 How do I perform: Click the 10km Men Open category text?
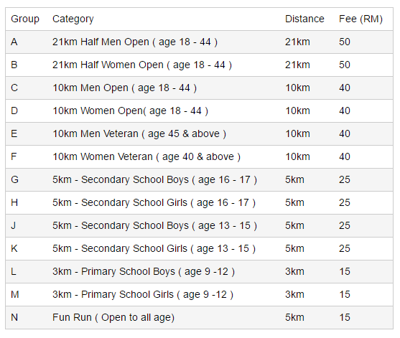124,88
